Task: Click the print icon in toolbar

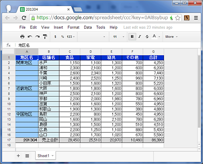Action: tap(22, 36)
